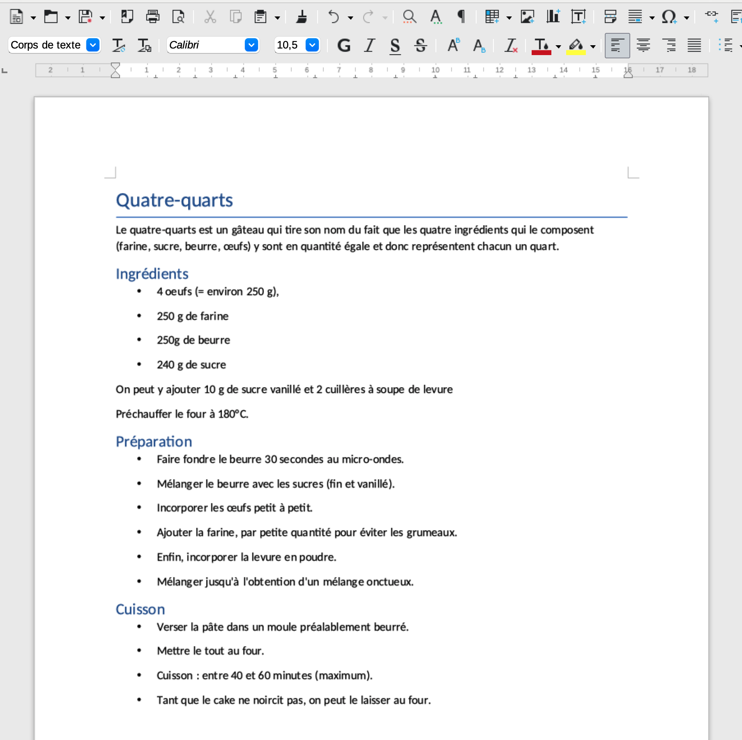Click the Cuisson heading
The width and height of the screenshot is (742, 740).
[x=141, y=609]
